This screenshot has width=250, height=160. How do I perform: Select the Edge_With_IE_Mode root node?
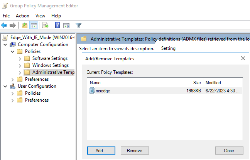pos(42,37)
